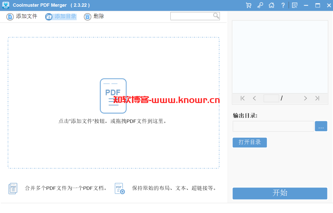Viewport: 333px width, 213px height.
Task: Go to previous preview page
Action: (x=254, y=98)
